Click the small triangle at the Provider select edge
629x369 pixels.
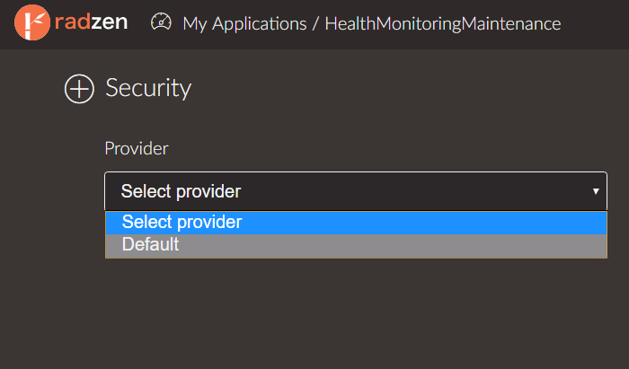(596, 191)
